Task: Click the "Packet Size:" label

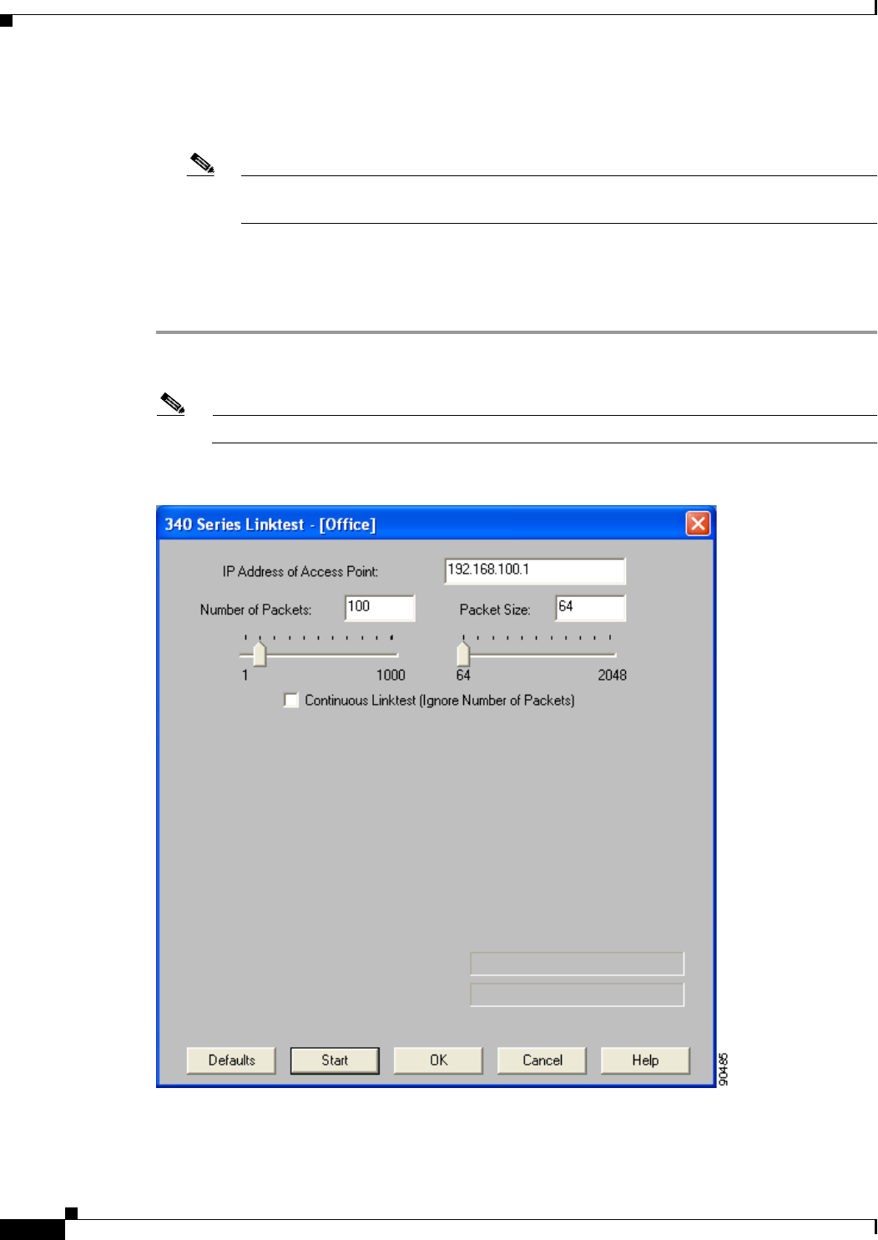Action: click(495, 610)
